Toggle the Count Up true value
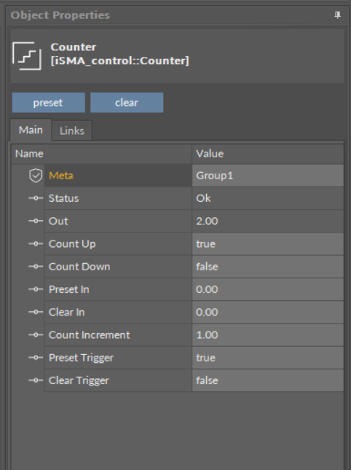The width and height of the screenshot is (351, 470). 268,243
